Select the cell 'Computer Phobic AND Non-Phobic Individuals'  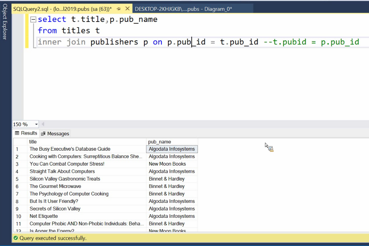click(x=87, y=224)
